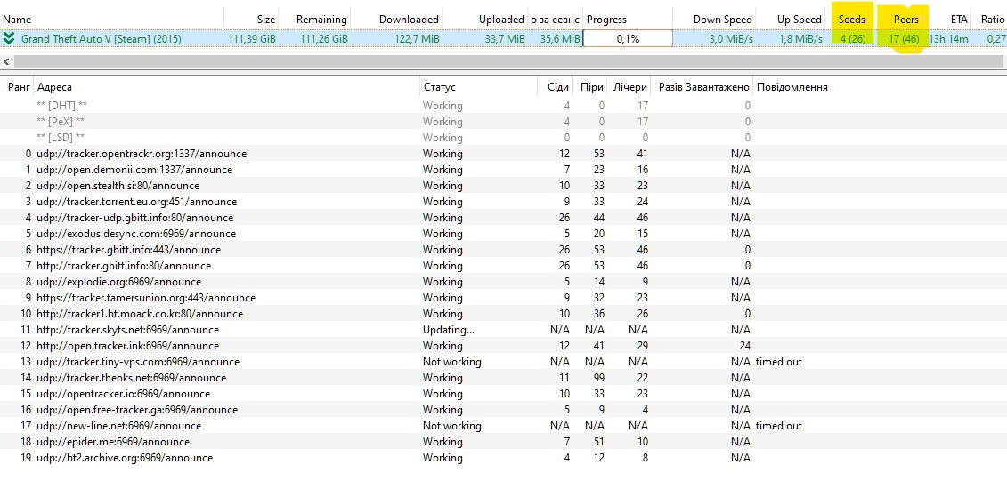Screen dimensions: 1007x489
Task: Sort by the Down Speed column header
Action: click(723, 19)
